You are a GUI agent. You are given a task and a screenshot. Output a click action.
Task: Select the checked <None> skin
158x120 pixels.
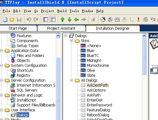[94, 46]
